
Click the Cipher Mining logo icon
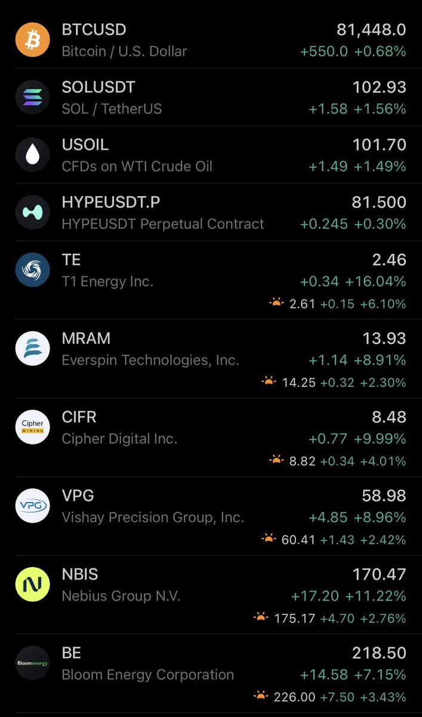coord(32,427)
